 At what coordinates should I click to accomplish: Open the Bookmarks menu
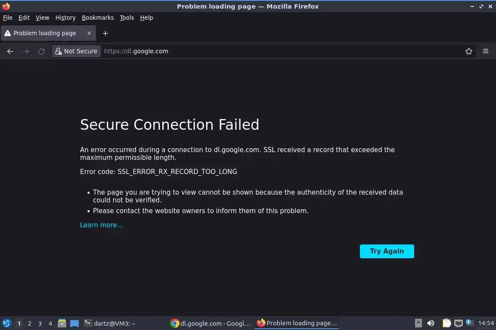98,18
